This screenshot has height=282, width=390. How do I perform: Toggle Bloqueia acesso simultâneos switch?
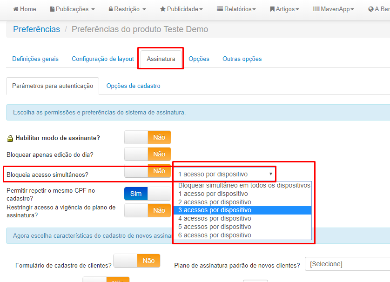coord(148,171)
